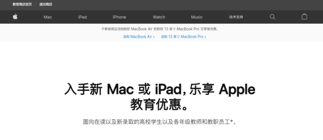The image size is (323, 140).
Task: Open 技术支持 in the navigation bar
Action: [x=236, y=17]
